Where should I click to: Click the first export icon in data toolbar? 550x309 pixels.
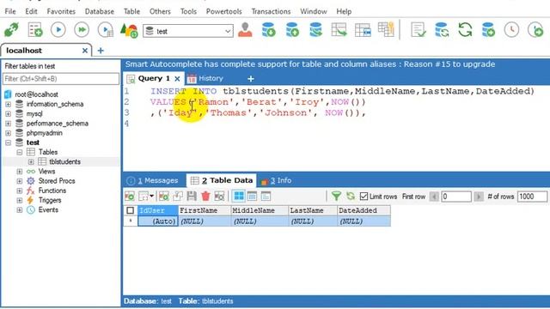pyautogui.click(x=130, y=197)
